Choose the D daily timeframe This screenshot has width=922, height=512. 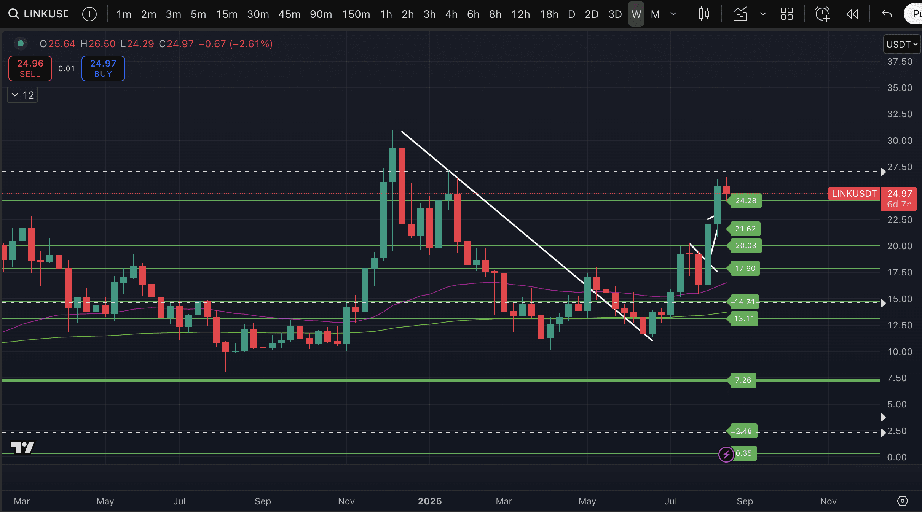[x=571, y=14]
